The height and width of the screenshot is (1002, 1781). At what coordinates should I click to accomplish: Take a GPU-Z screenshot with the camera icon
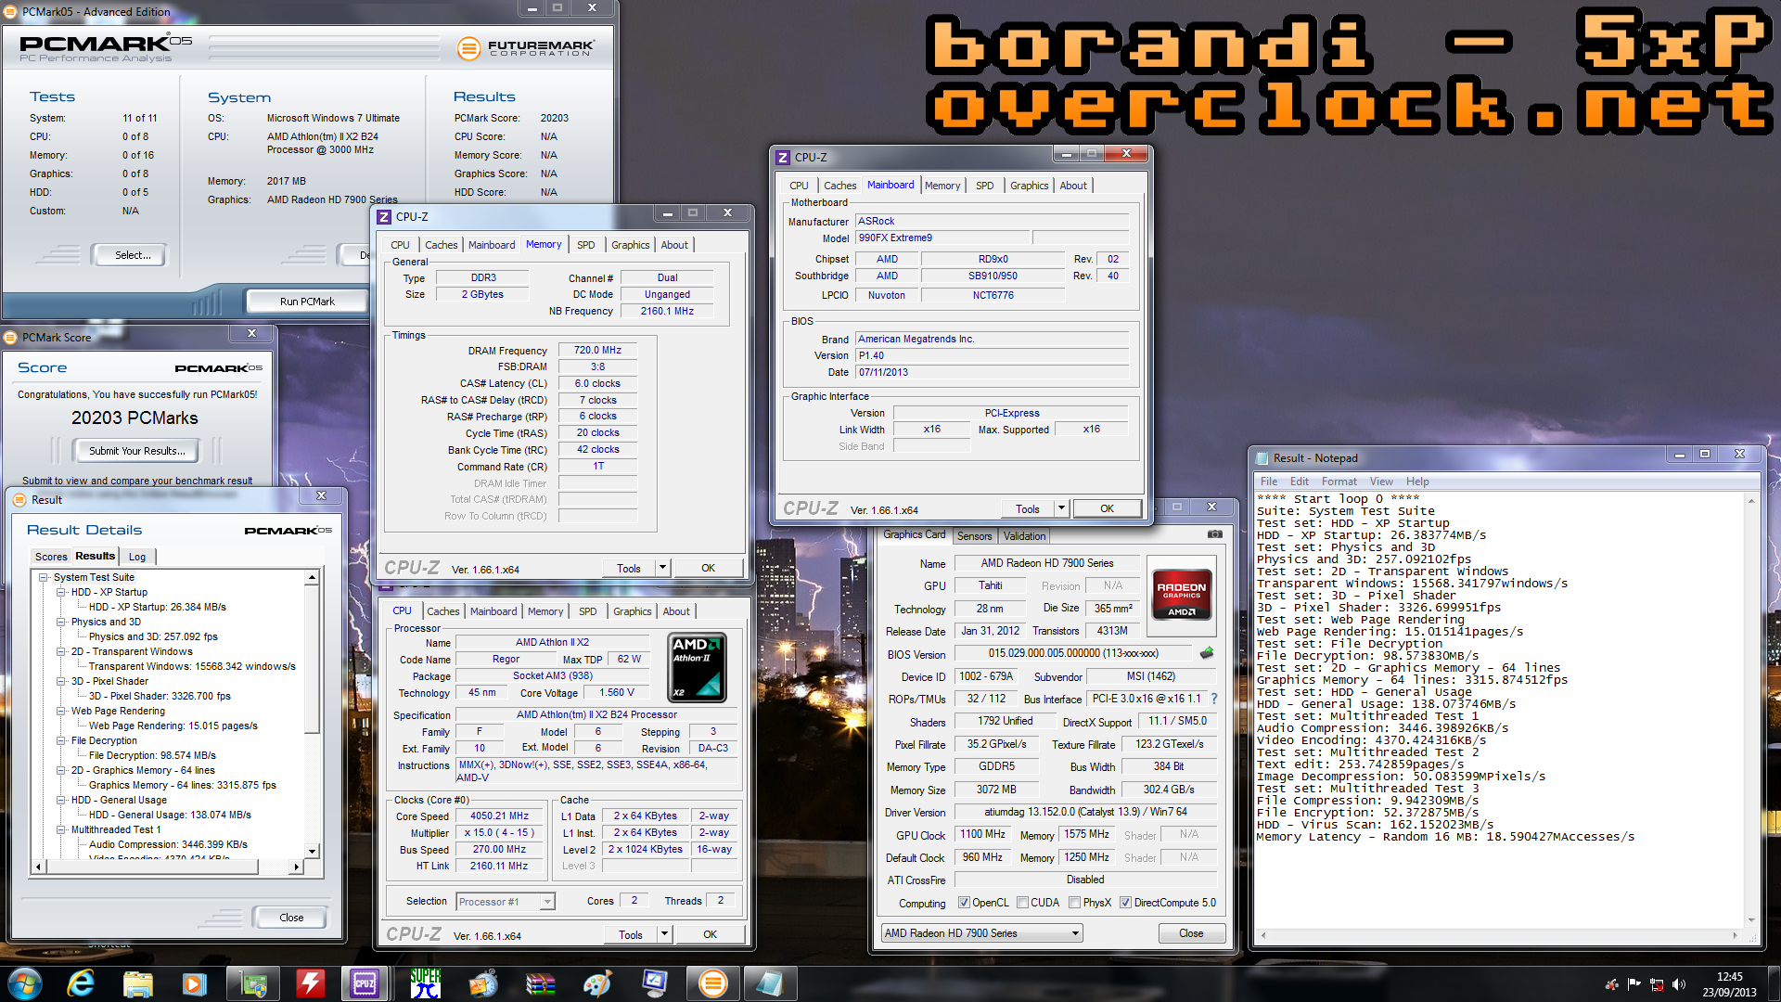1214,534
